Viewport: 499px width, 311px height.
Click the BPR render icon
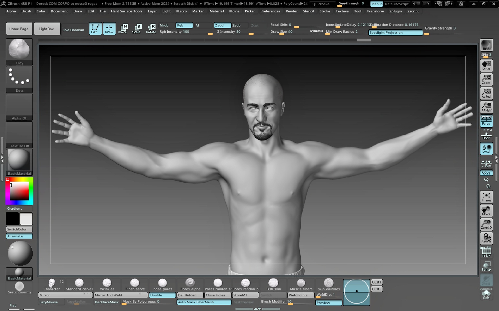coord(486,45)
